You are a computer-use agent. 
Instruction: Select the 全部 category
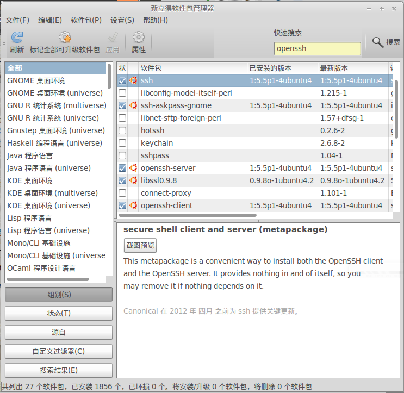[55, 68]
